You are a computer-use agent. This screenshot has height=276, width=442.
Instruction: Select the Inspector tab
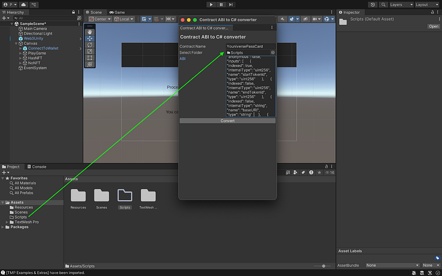tap(349, 12)
